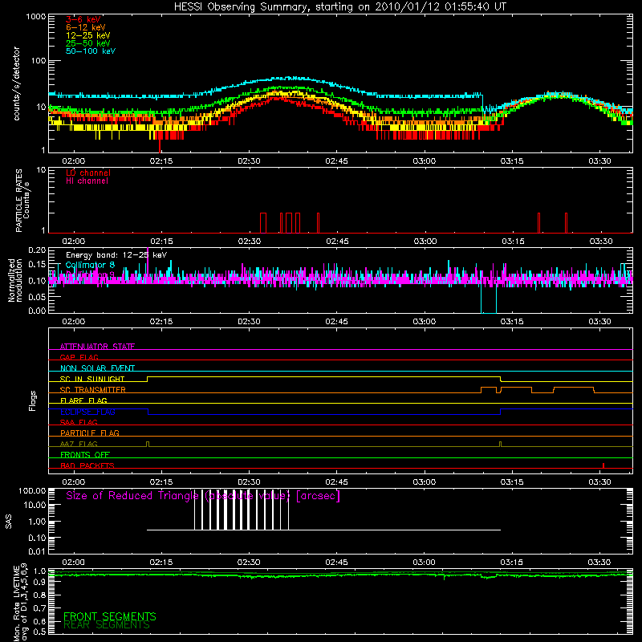The image size is (642, 642).
Task: Click the 100.00 tick on SAS axis
Action: pyautogui.click(x=32, y=491)
